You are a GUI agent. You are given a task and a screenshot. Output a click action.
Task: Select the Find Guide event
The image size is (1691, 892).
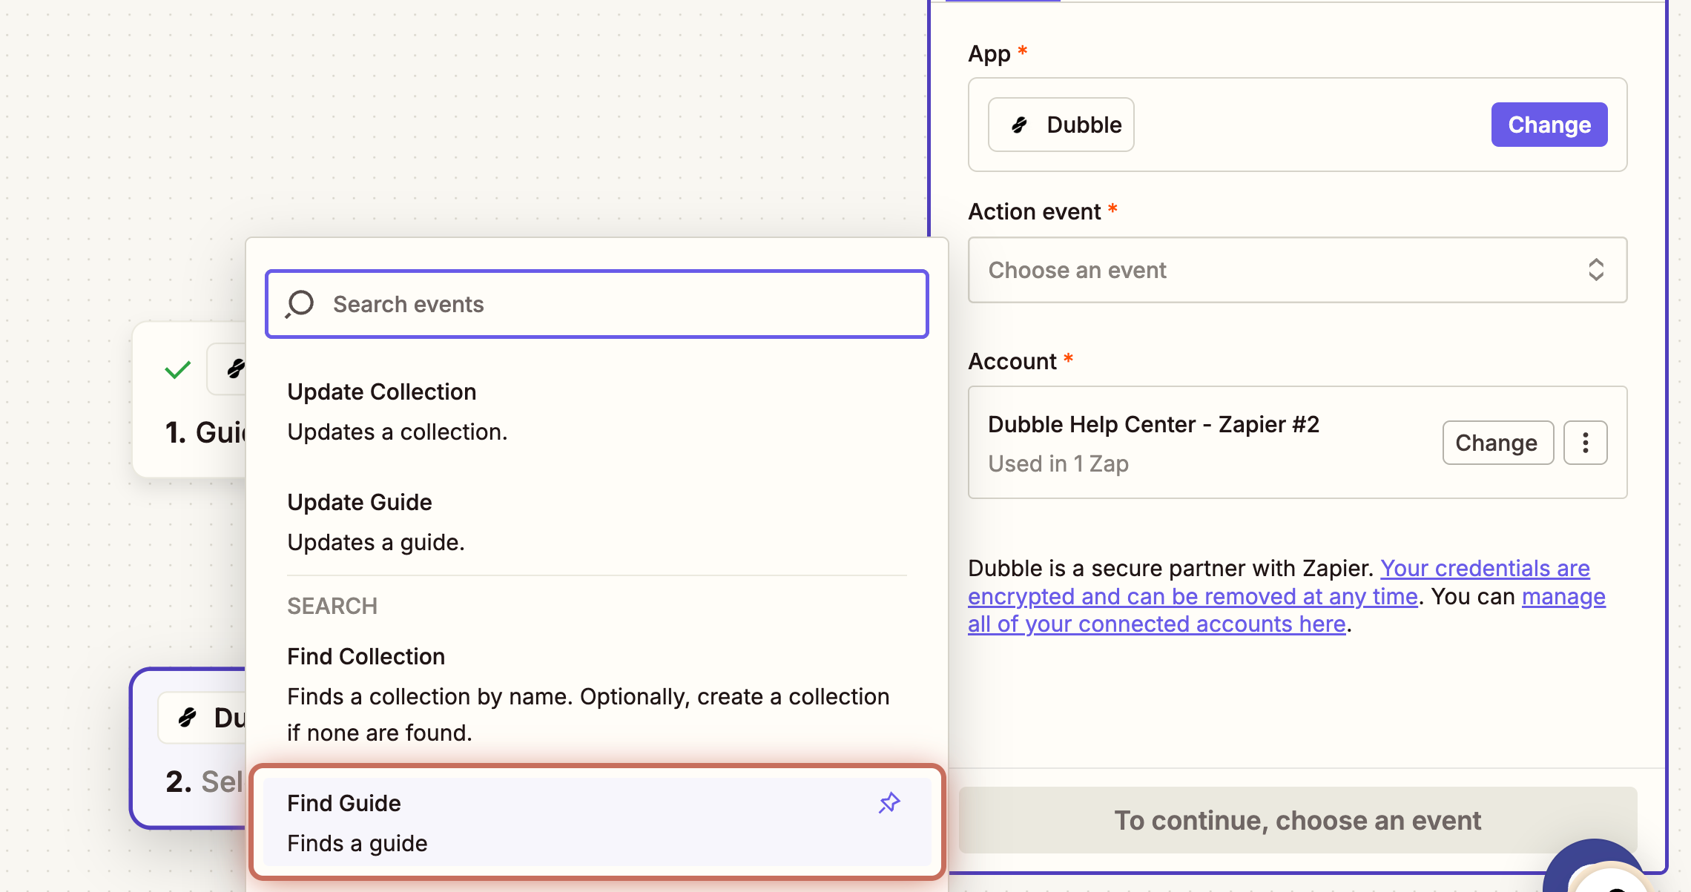point(597,822)
